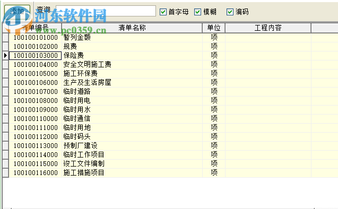Click the row selector for 安全文明施工费
Image resolution: width=338 pixels, height=209 pixels.
6,65
